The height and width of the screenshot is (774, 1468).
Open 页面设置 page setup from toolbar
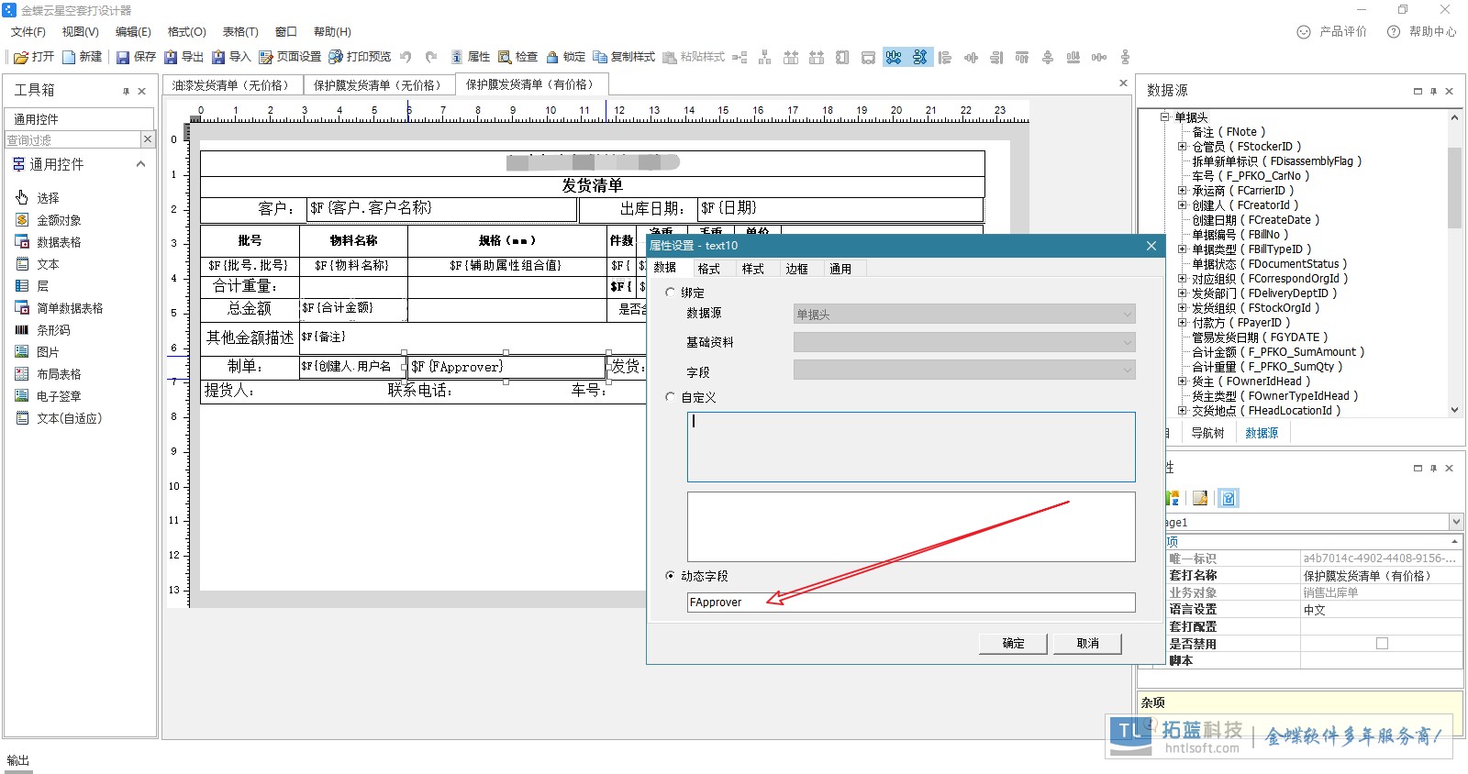266,57
